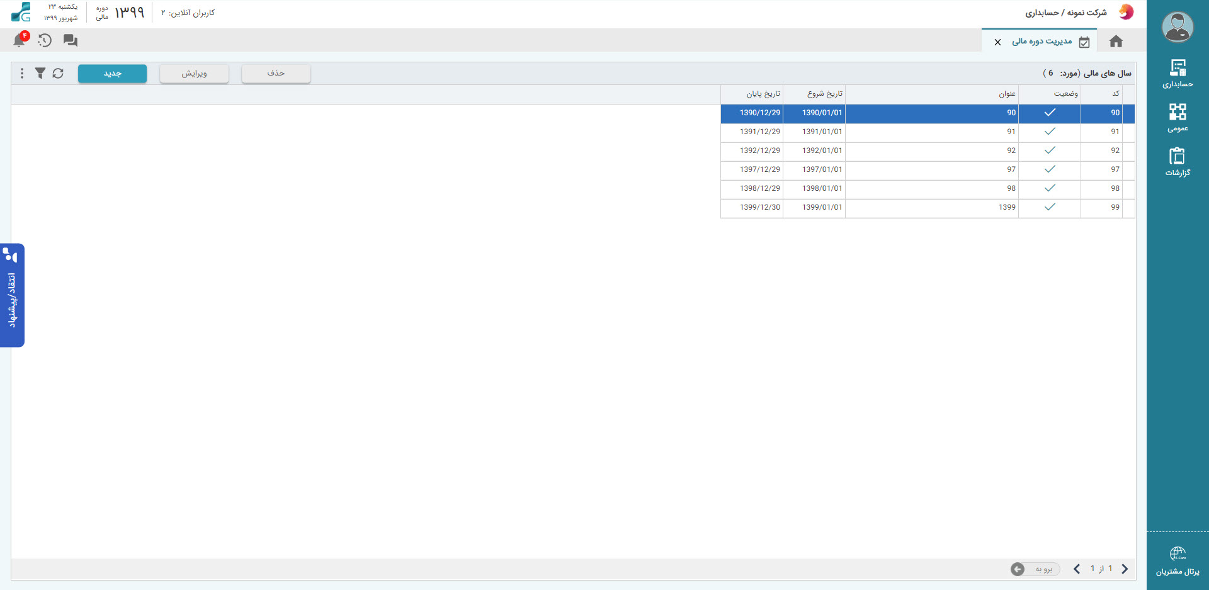The height and width of the screenshot is (590, 1209).
Task: Click status checkmark in row 97
Action: coord(1050,169)
